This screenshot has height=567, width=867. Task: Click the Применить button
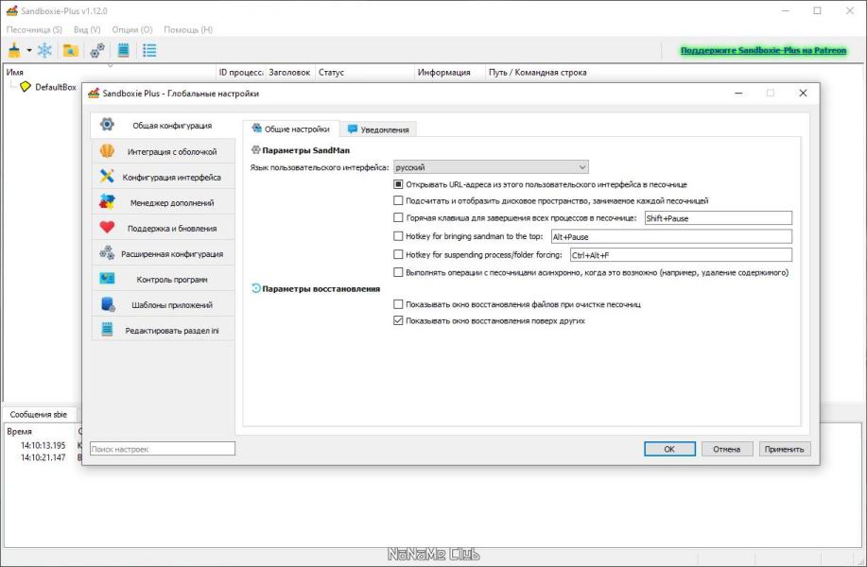[x=785, y=449]
